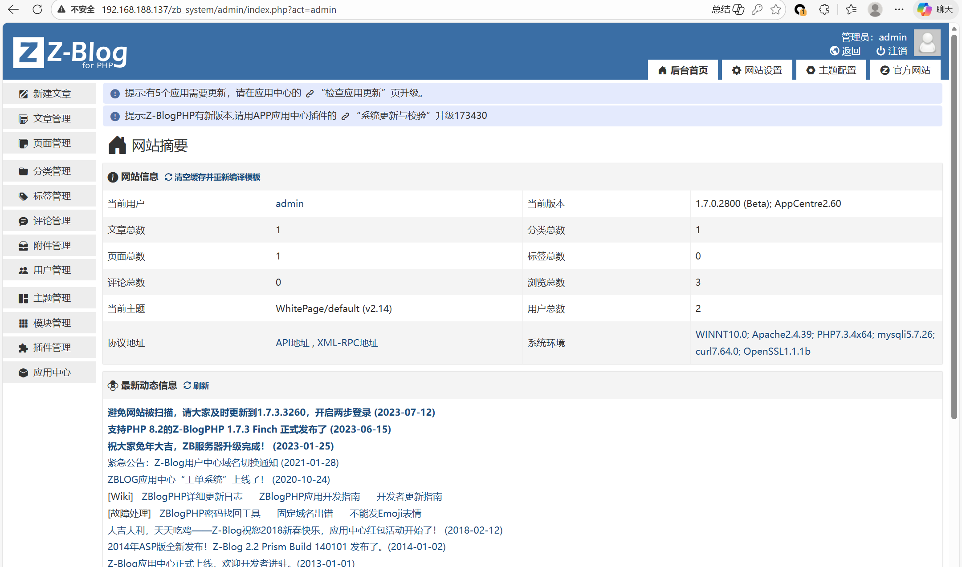Click the page vertical scrollbar
This screenshot has height=567, width=962.
[954, 223]
